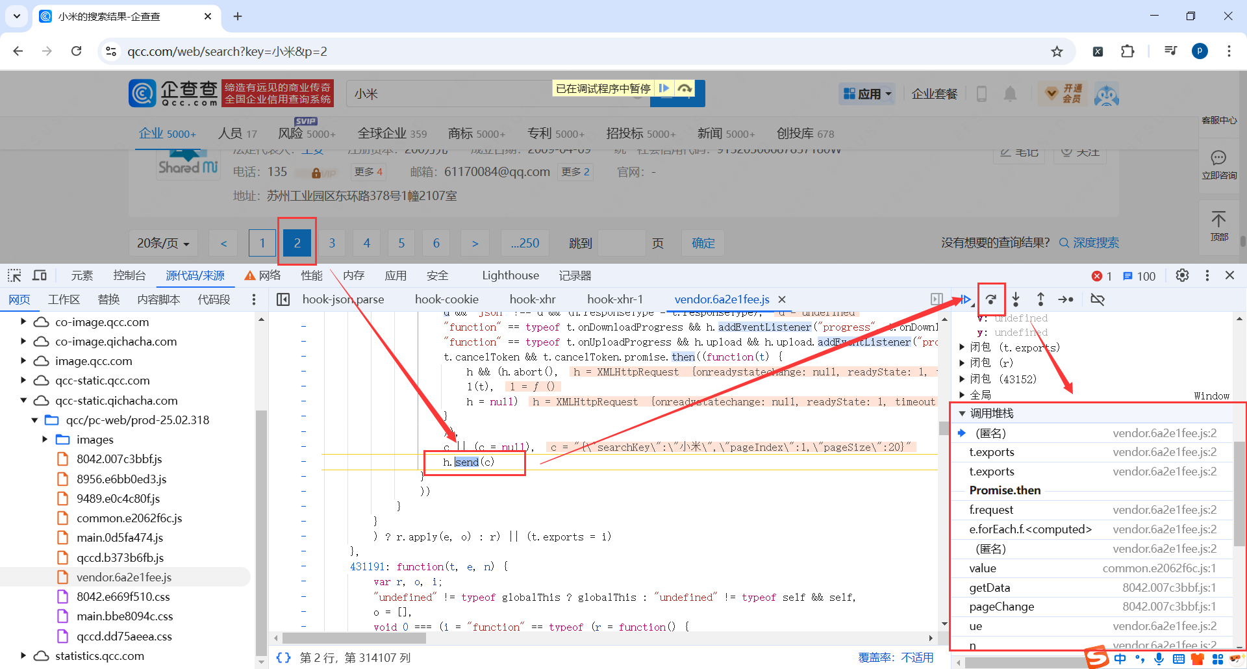
Task: Toggle deactivate breakpoints icon
Action: [1098, 299]
